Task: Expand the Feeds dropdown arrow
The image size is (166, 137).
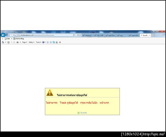Action: point(11,42)
